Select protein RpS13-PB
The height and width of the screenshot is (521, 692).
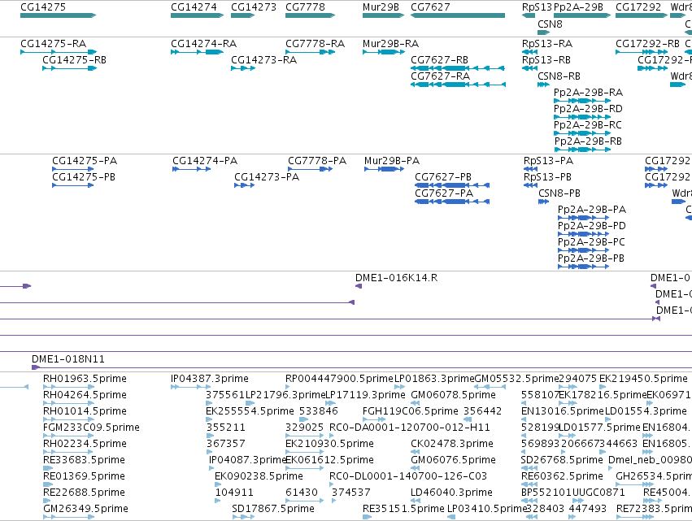coord(548,177)
